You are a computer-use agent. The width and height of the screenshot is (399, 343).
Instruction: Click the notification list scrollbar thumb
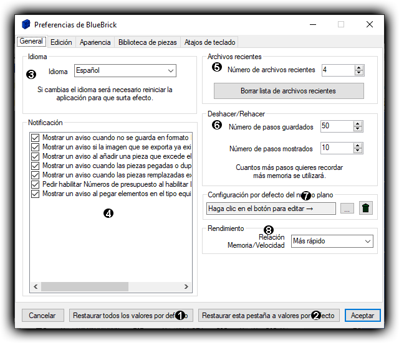point(85,286)
